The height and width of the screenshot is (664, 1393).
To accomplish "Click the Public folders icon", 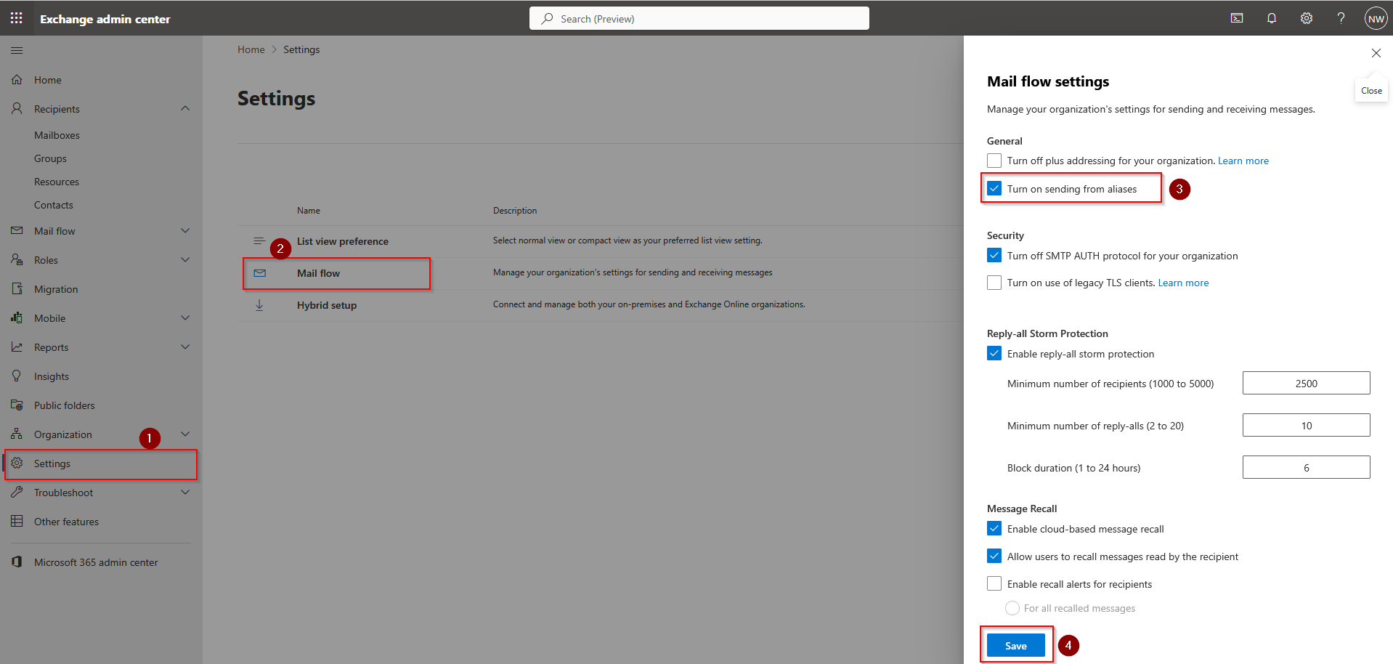I will [x=17, y=405].
